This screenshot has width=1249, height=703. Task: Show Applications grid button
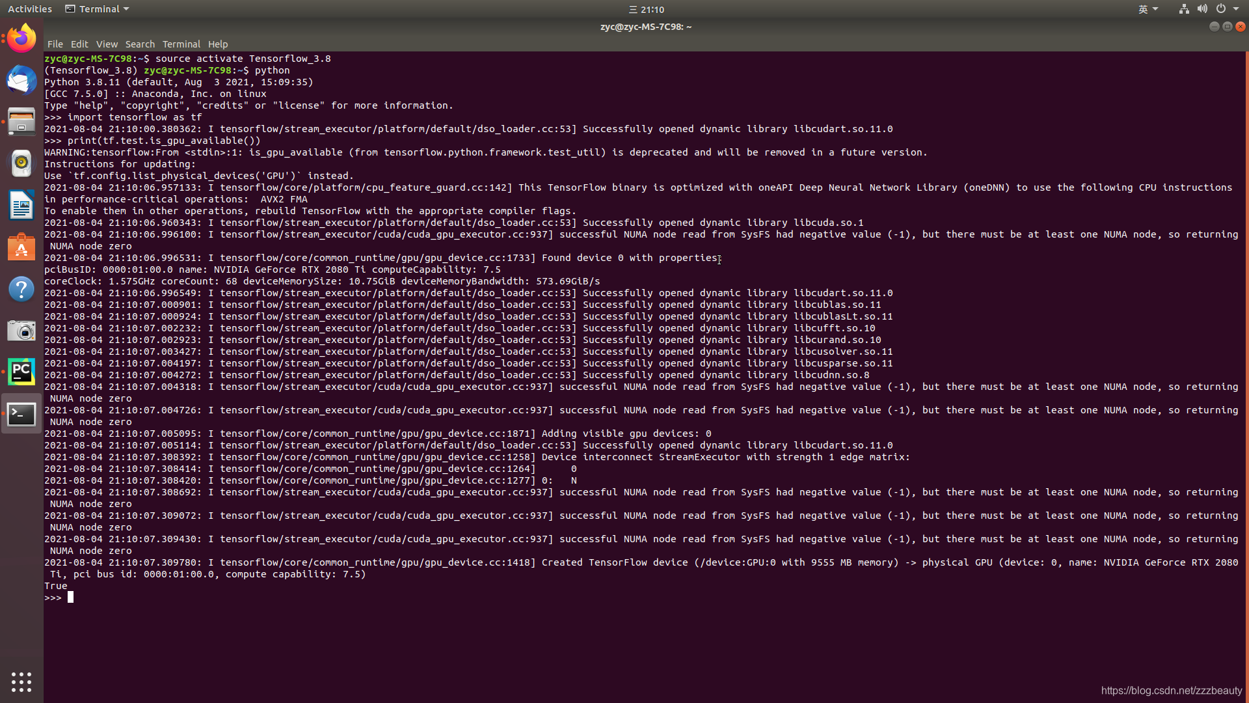[21, 682]
